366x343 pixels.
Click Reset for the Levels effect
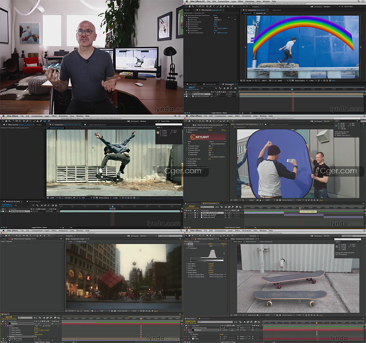(210, 244)
